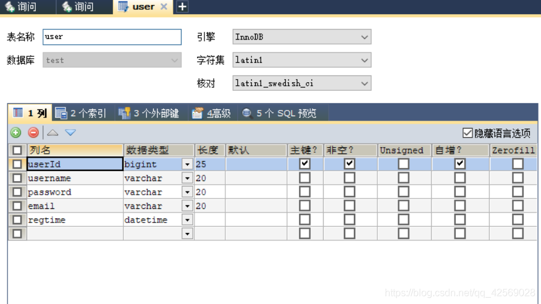541x304 pixels.
Task: Open the 3 个外部键 tab
Action: pyautogui.click(x=149, y=113)
